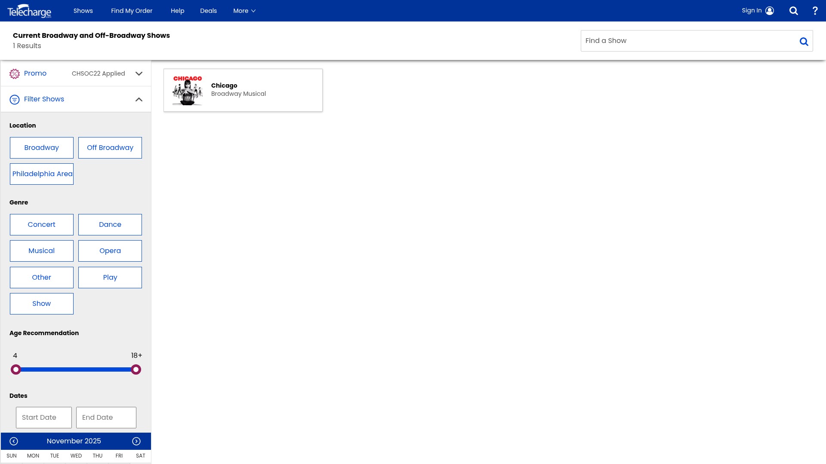Viewport: 826px width, 464px height.
Task: Go to next calendar month
Action: (x=136, y=441)
